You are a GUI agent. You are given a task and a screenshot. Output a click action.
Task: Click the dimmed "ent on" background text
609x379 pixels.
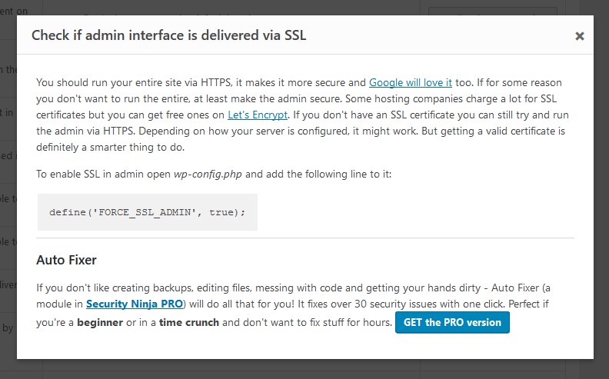coord(14,11)
